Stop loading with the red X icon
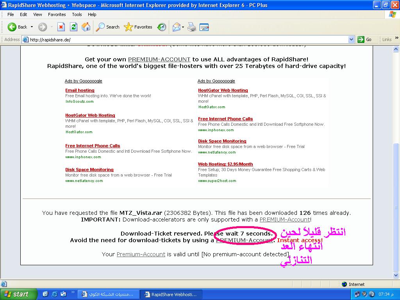Screen dimensions: 400x300 [x=61, y=27]
